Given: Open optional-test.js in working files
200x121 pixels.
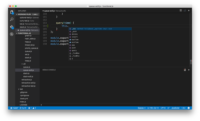Looking at the screenshot, I should click(27, 18).
